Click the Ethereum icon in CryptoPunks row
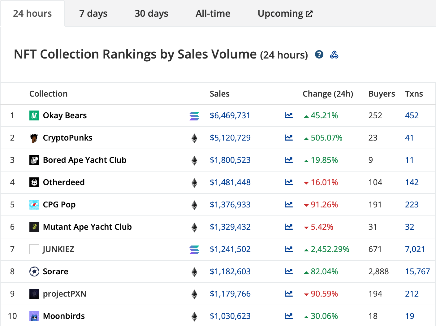The image size is (436, 326). pos(194,138)
